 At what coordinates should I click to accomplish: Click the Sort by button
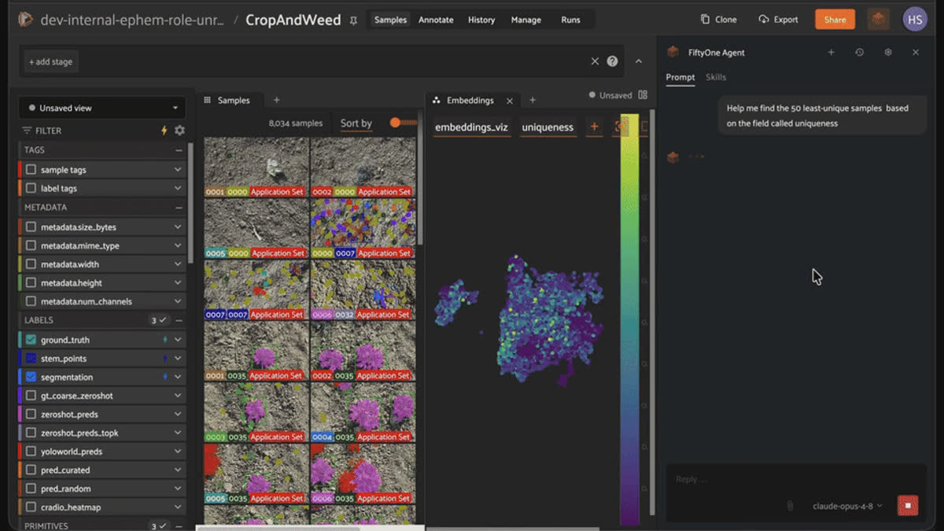click(x=356, y=124)
